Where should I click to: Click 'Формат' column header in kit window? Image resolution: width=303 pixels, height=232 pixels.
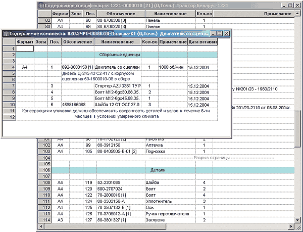(x=25, y=42)
